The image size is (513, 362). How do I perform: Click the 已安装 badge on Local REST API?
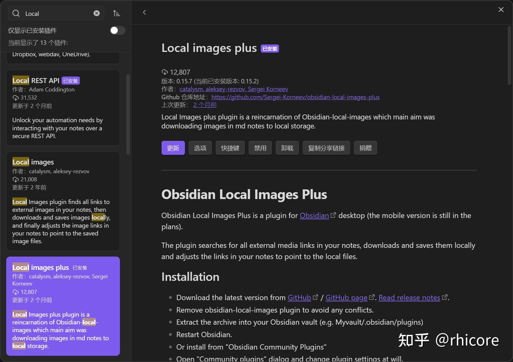[x=71, y=81]
